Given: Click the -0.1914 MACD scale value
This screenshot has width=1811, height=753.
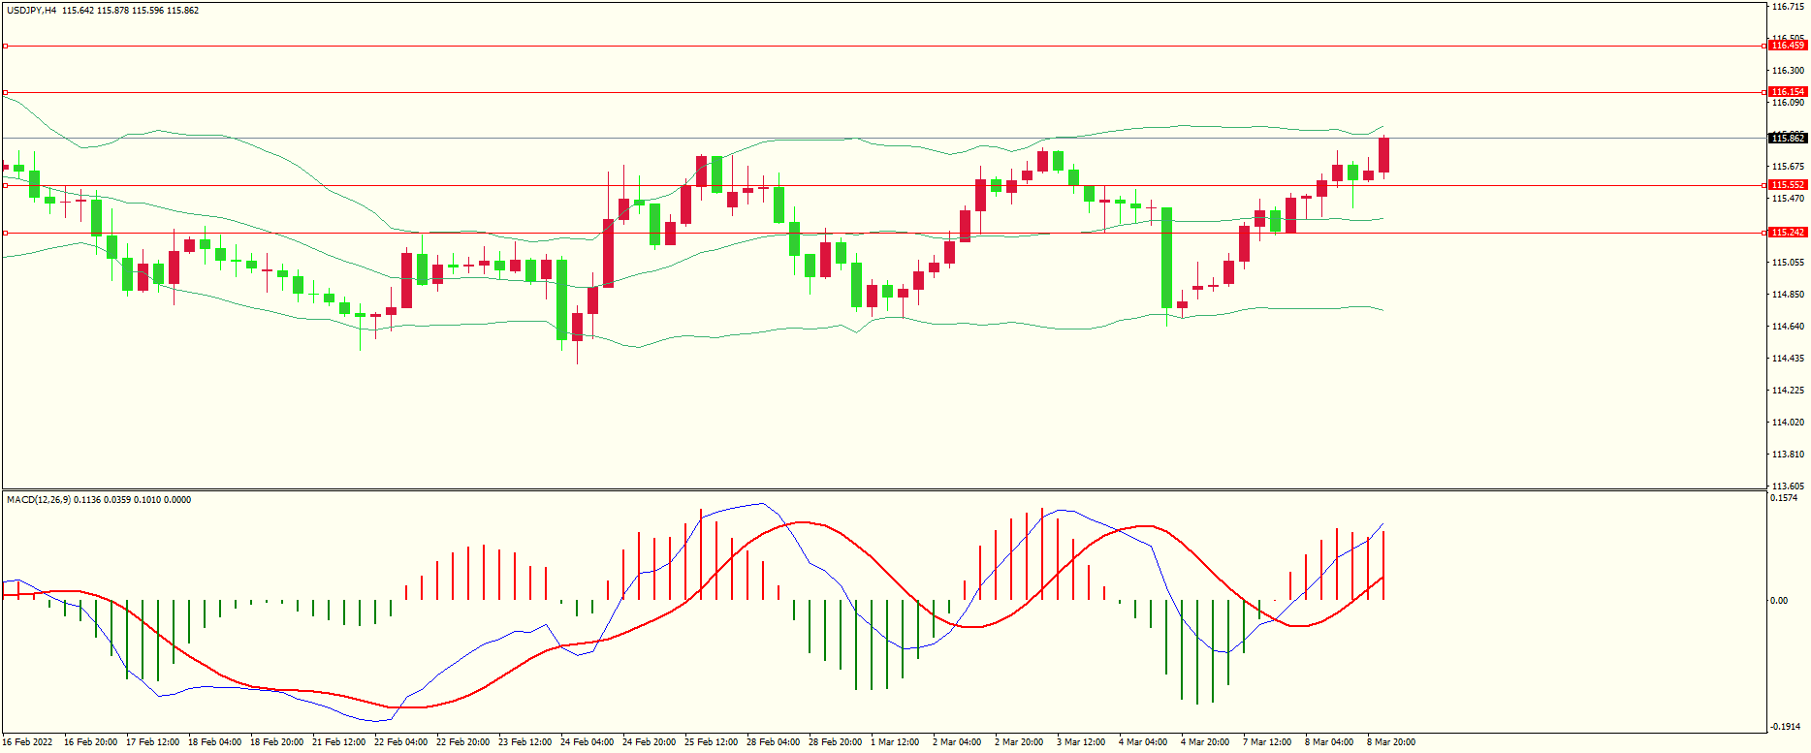Looking at the screenshot, I should coord(1785,727).
